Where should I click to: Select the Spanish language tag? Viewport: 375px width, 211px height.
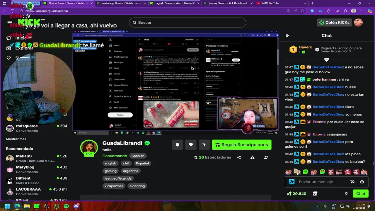click(138, 156)
